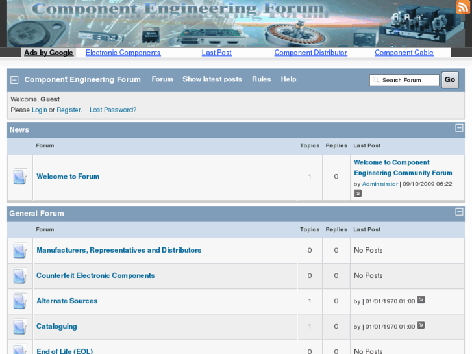The height and width of the screenshot is (354, 472).
Task: Select the Help menu item
Action: point(288,79)
